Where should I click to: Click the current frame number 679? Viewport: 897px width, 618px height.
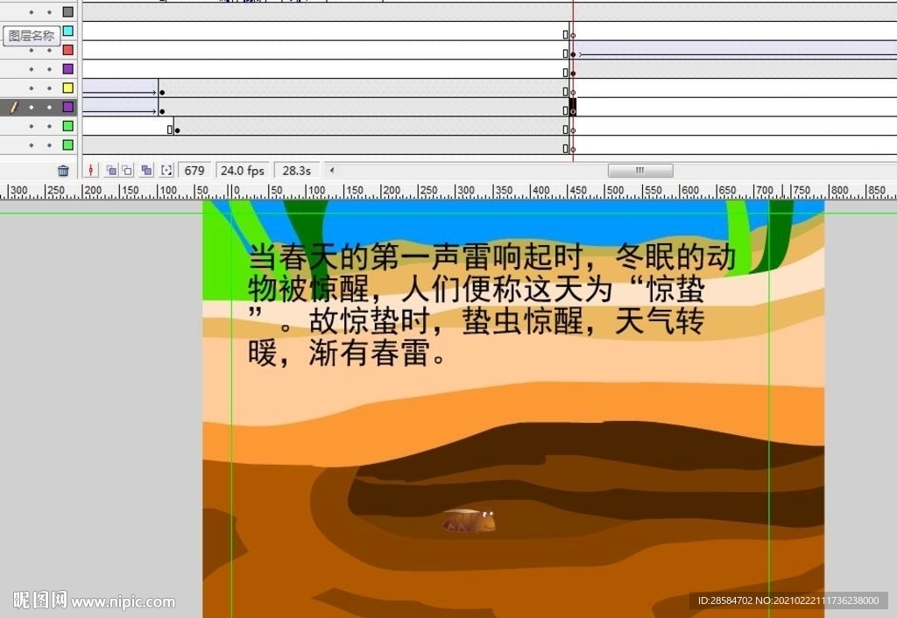pyautogui.click(x=194, y=170)
